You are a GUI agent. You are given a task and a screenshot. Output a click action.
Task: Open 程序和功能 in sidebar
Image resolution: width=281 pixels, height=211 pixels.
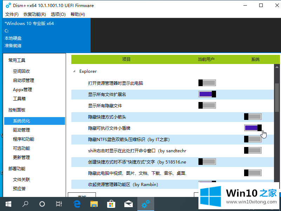(x=24, y=139)
